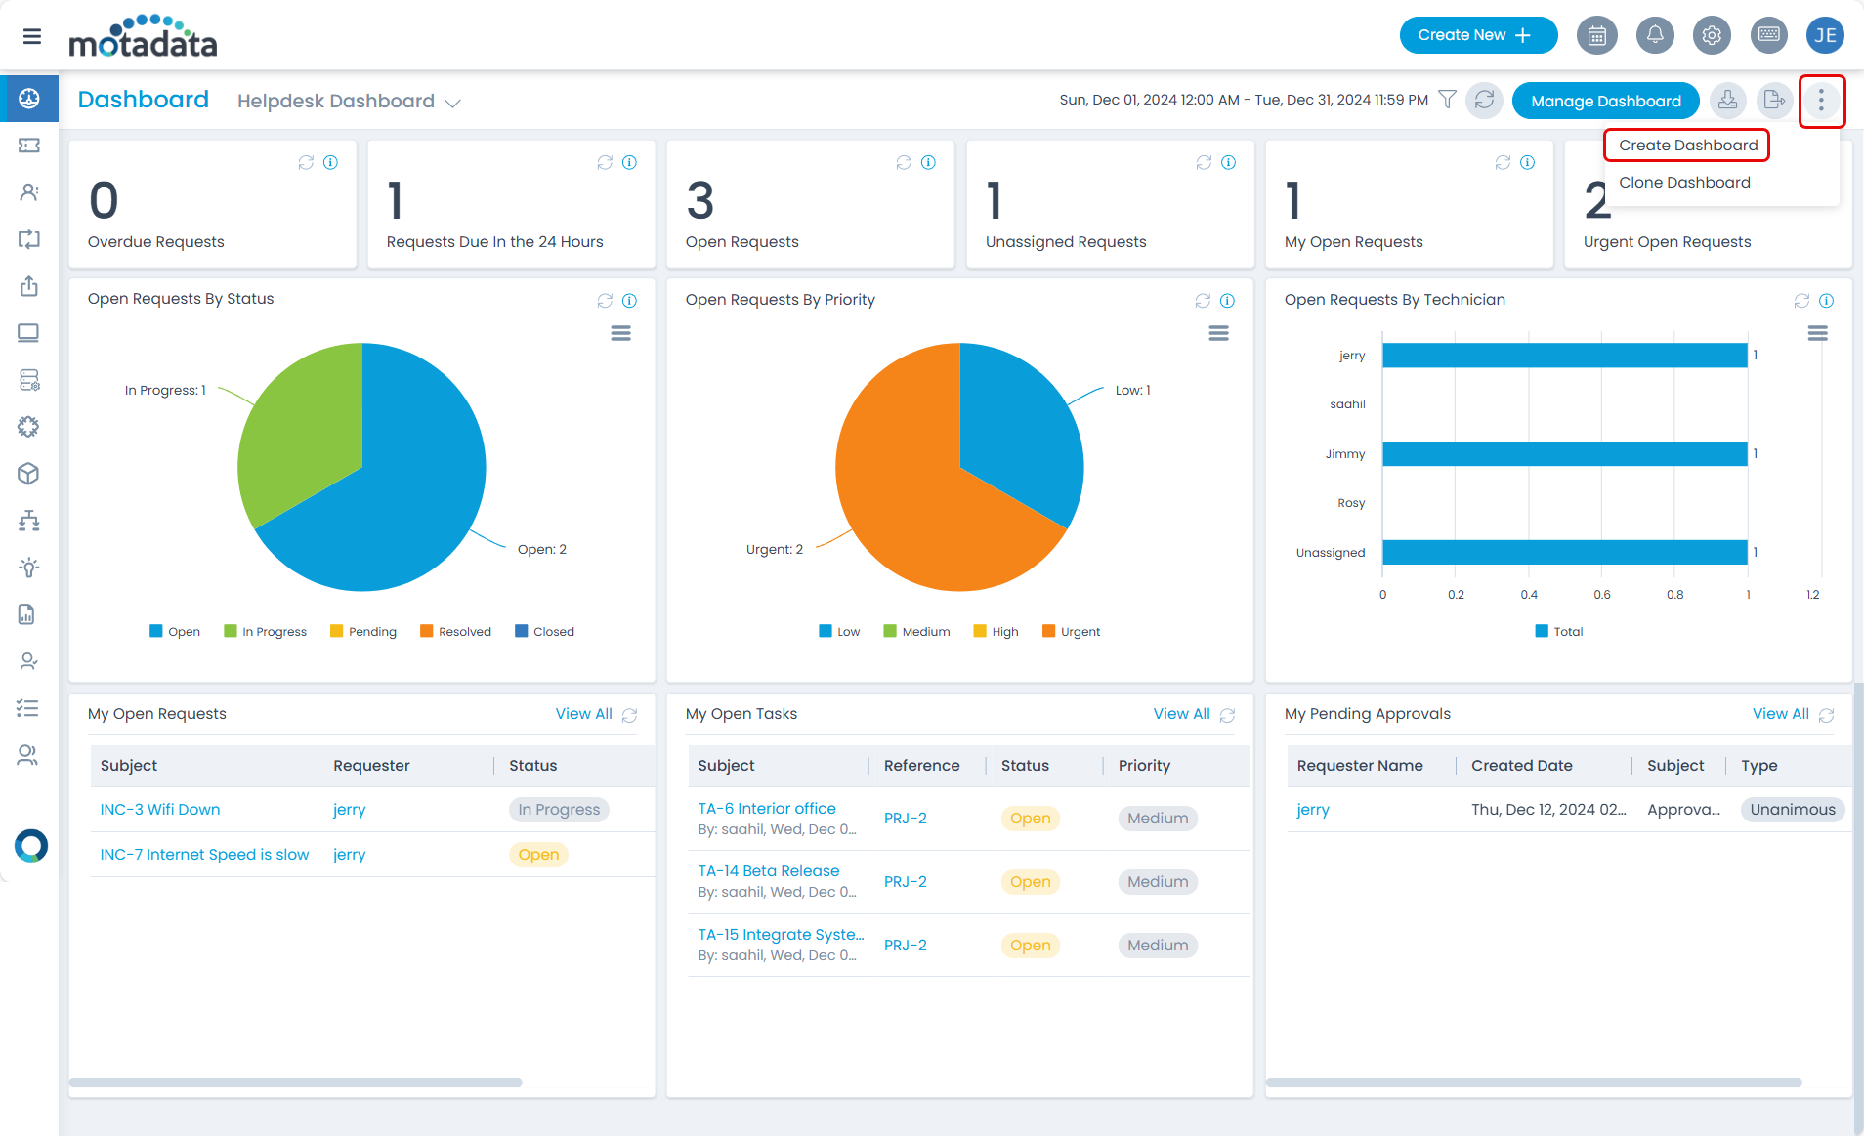The height and width of the screenshot is (1136, 1864).
Task: Refresh the dashboard with circular arrows icon
Action: tap(1484, 101)
